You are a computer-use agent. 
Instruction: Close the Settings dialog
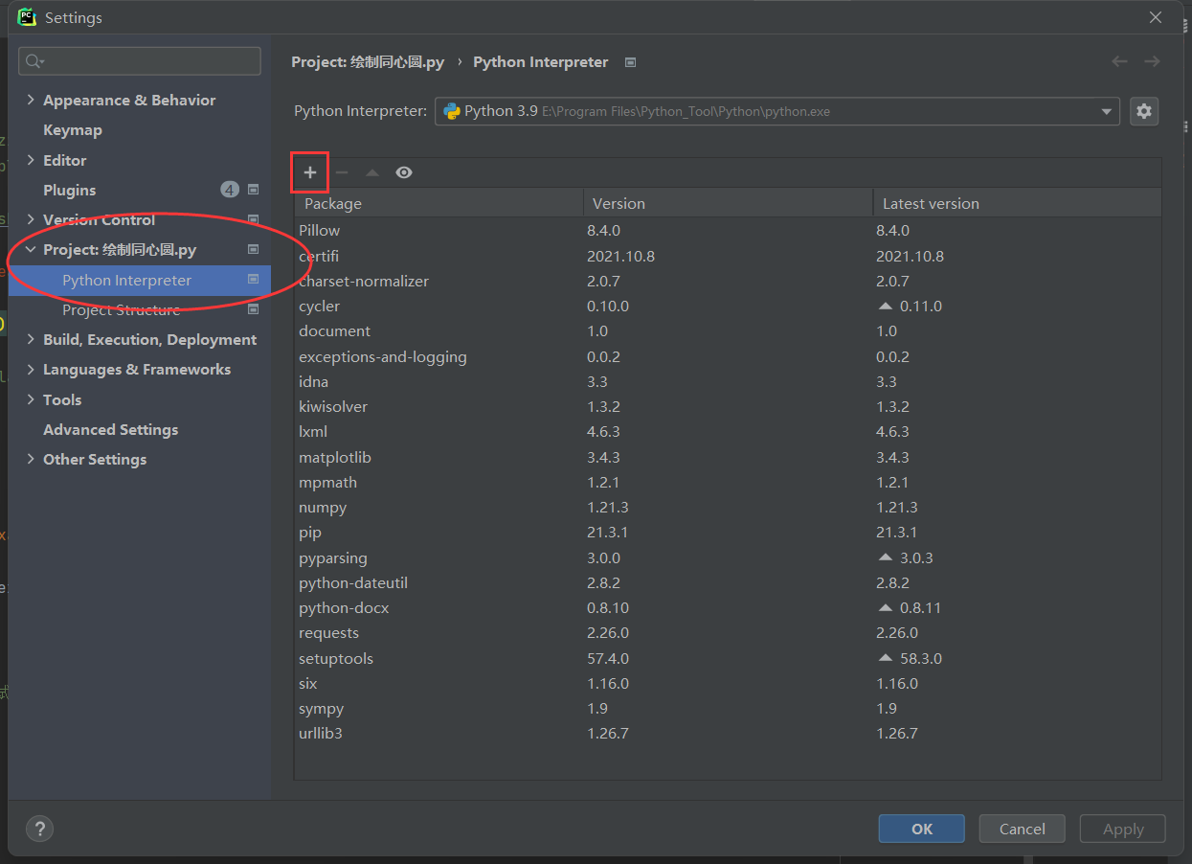tap(1157, 17)
